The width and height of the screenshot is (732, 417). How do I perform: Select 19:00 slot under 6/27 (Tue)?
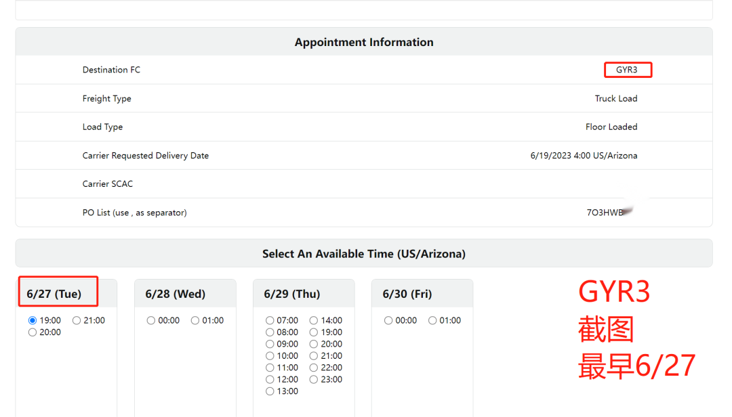coord(33,320)
